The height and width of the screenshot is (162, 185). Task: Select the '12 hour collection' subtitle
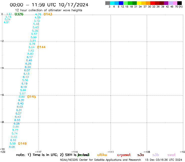[48, 10]
